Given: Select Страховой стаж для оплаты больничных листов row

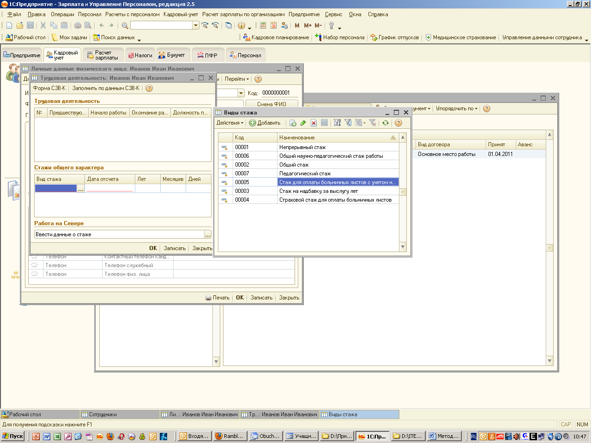Looking at the screenshot, I should coord(308,200).
